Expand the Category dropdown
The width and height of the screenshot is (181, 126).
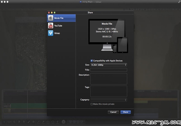pyautogui.click(x=109, y=100)
